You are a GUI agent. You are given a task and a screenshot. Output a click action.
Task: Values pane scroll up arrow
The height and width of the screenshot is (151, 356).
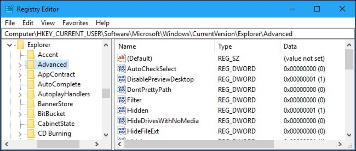coord(349,45)
